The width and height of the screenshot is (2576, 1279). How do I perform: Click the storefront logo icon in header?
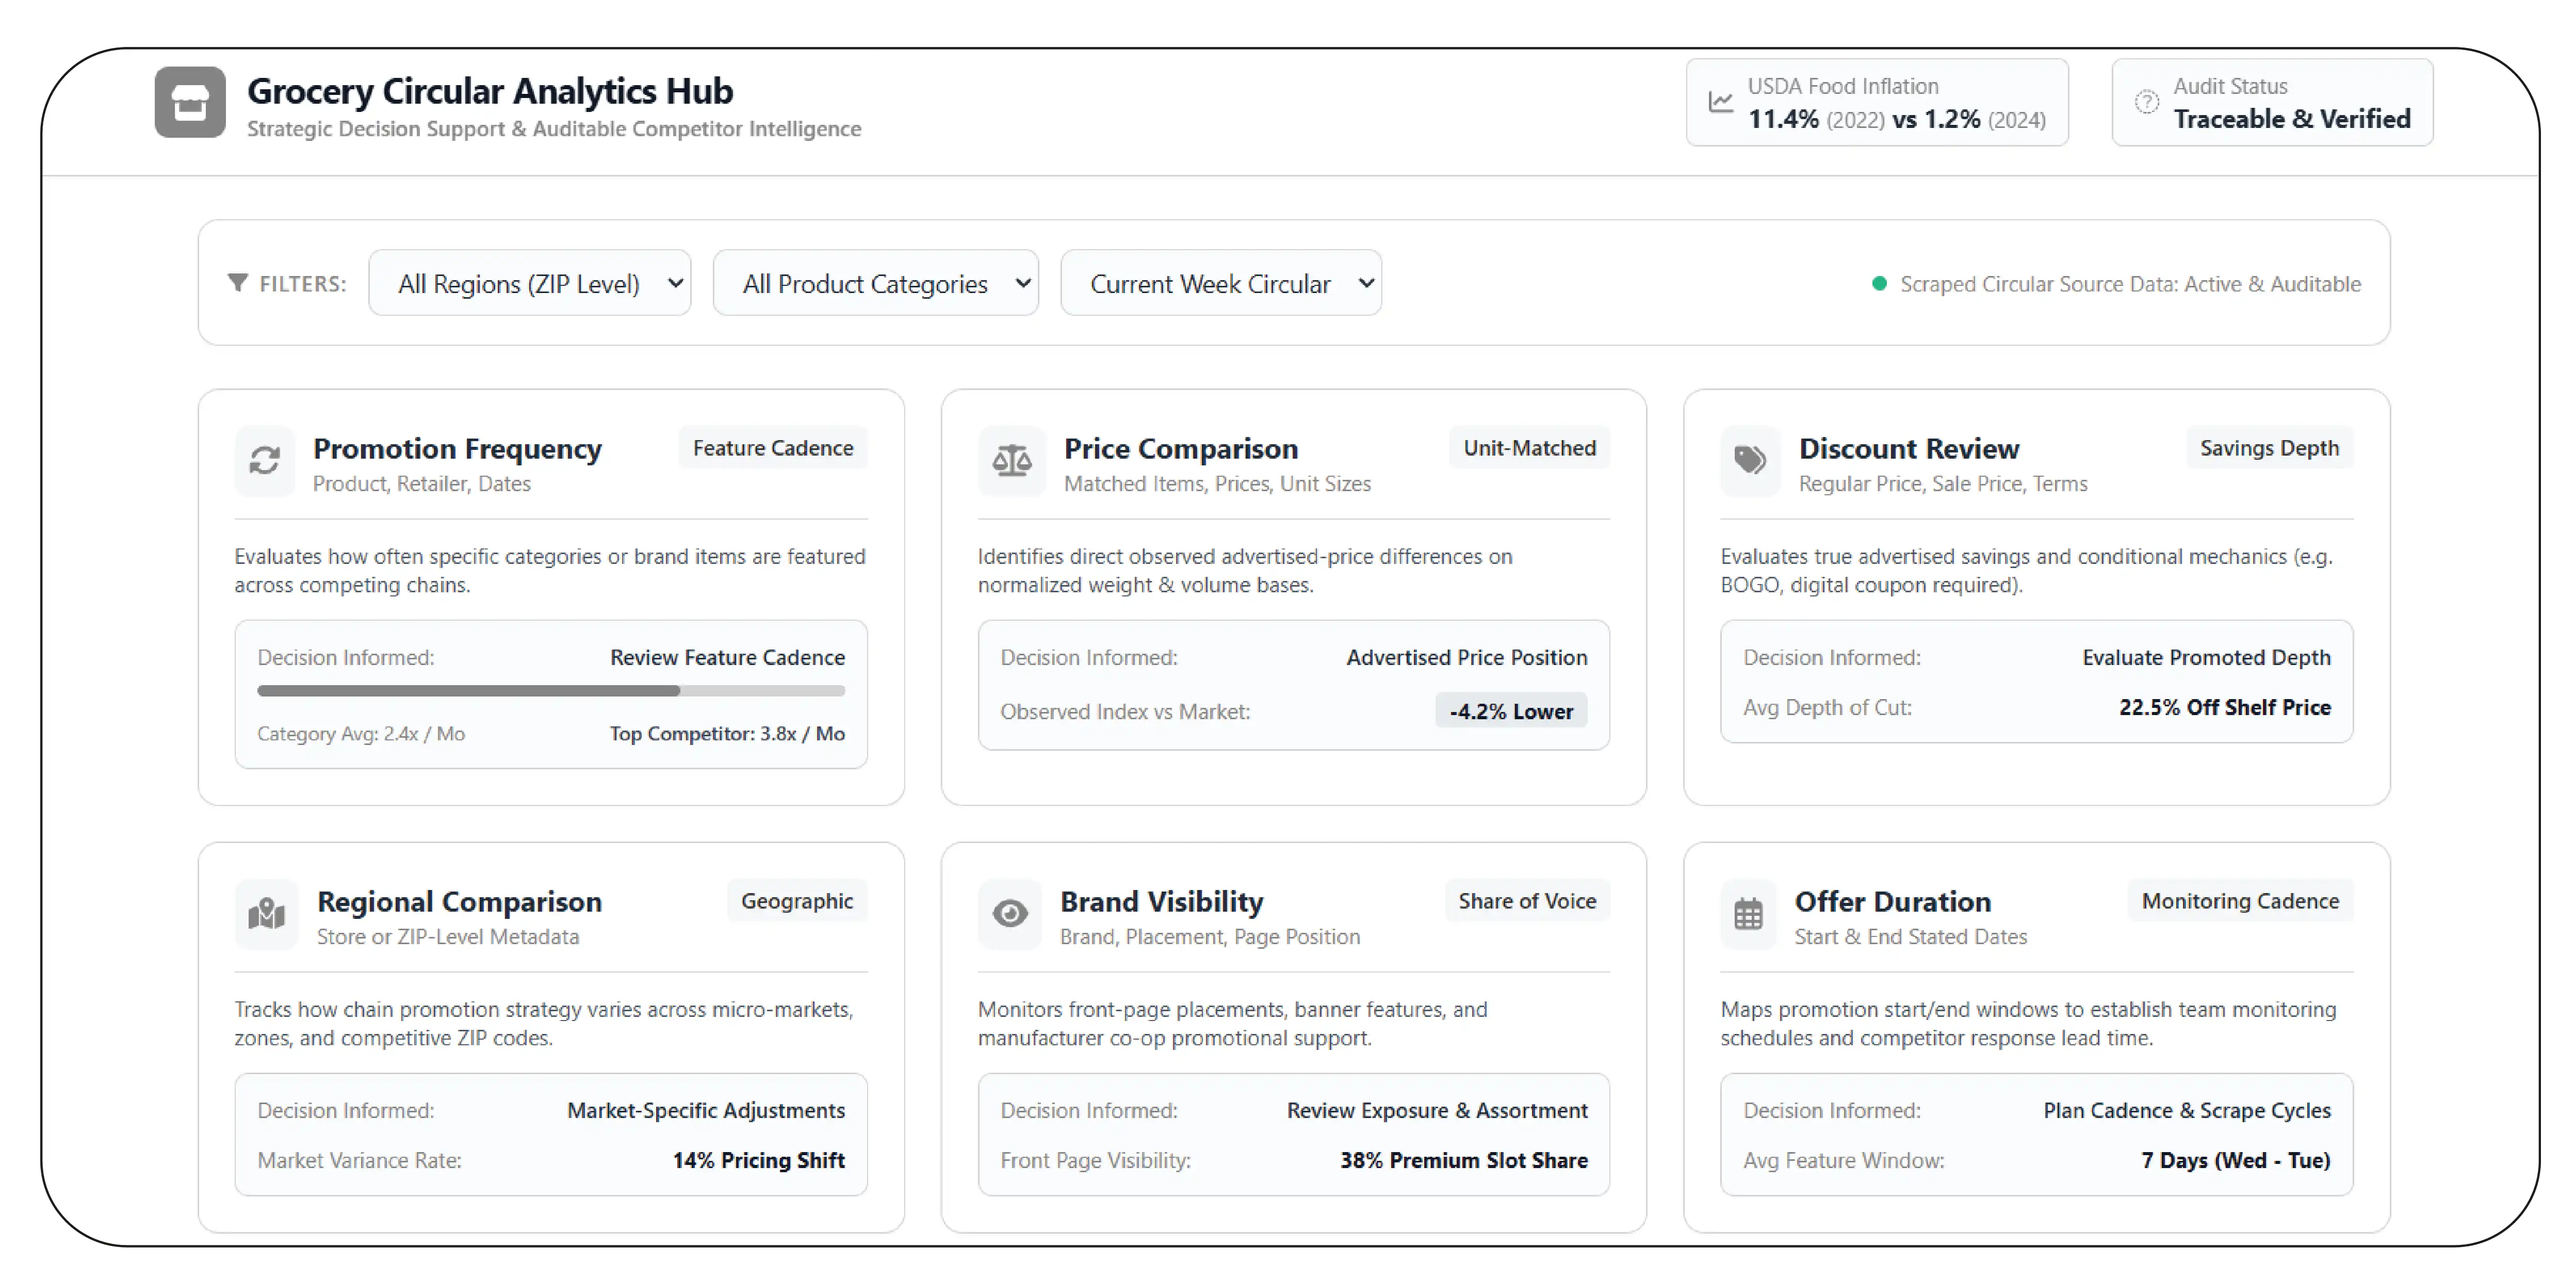(x=190, y=102)
